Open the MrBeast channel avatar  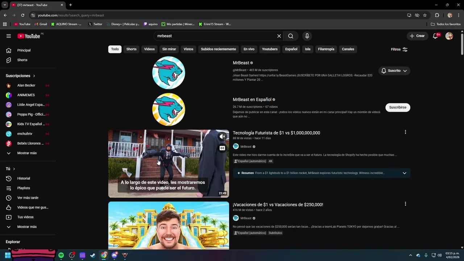point(169,73)
